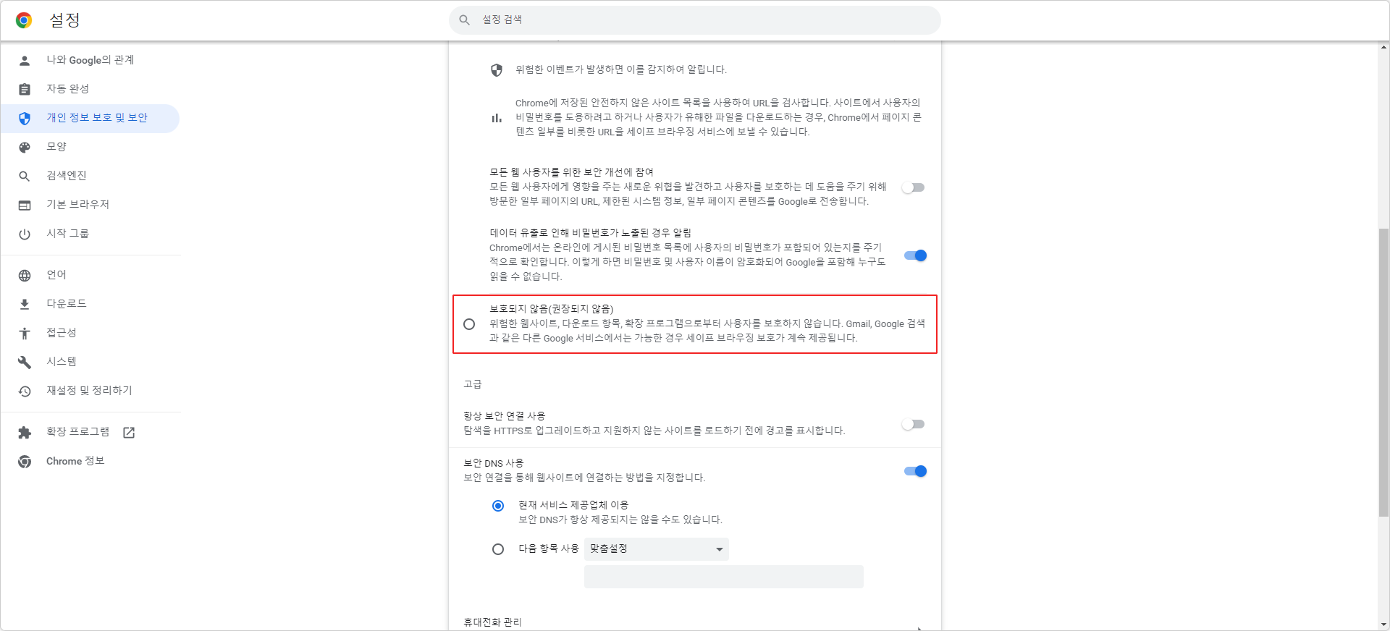Screen dimensions: 1390x631
Task: Click the custom DNS provider text field
Action: pos(724,577)
